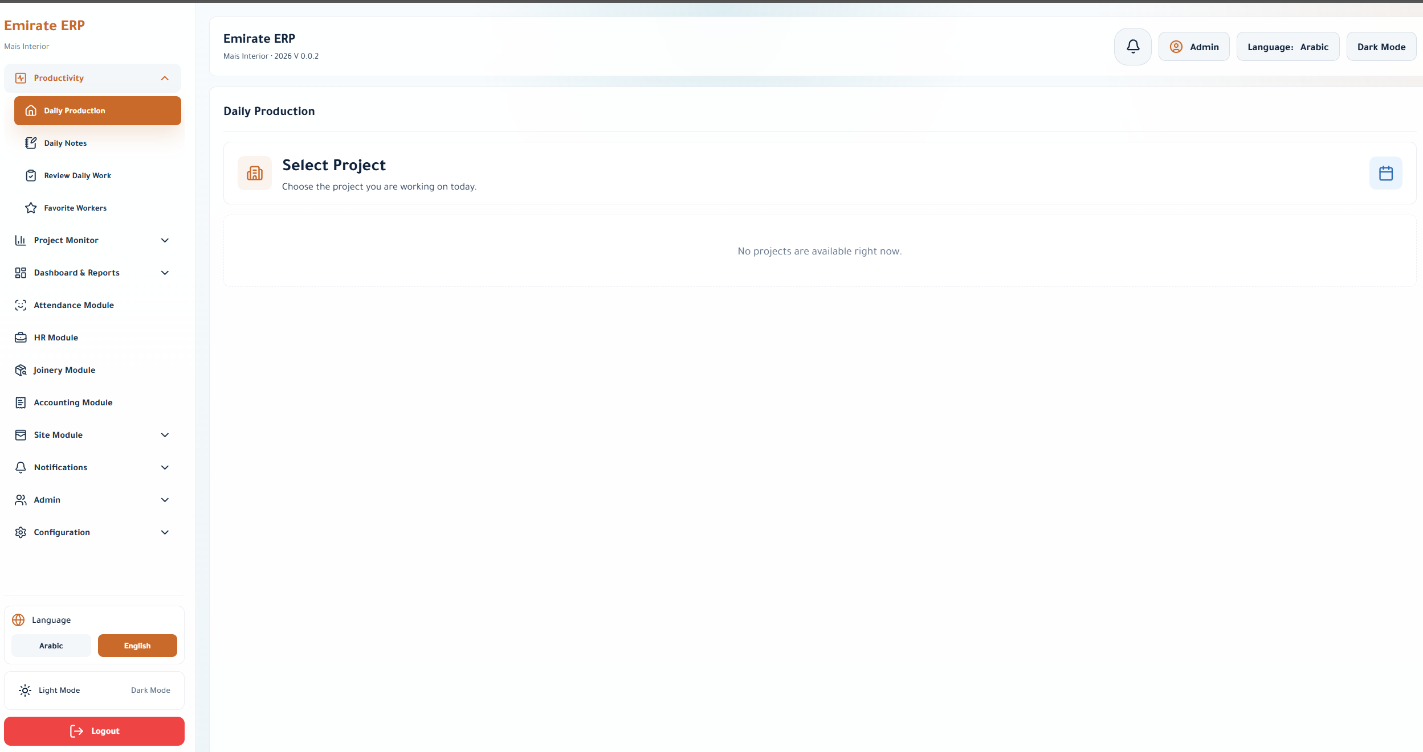Click the globe icon next to Language
Viewport: 1423px width, 752px height.
(18, 619)
